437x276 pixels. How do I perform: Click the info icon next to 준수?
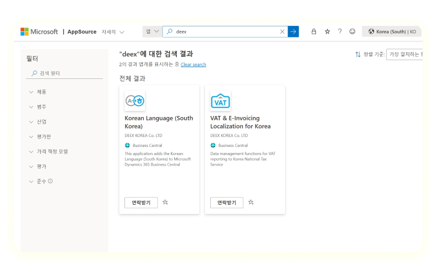pos(50,181)
